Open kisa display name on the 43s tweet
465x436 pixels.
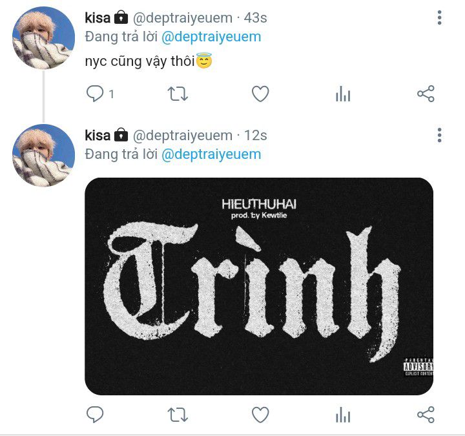tap(98, 18)
